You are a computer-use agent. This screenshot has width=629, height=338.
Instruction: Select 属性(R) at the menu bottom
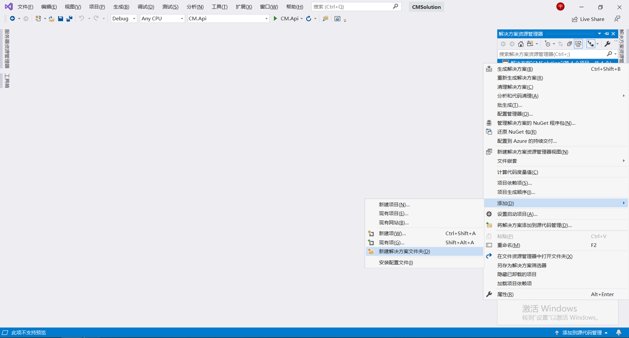click(556, 294)
